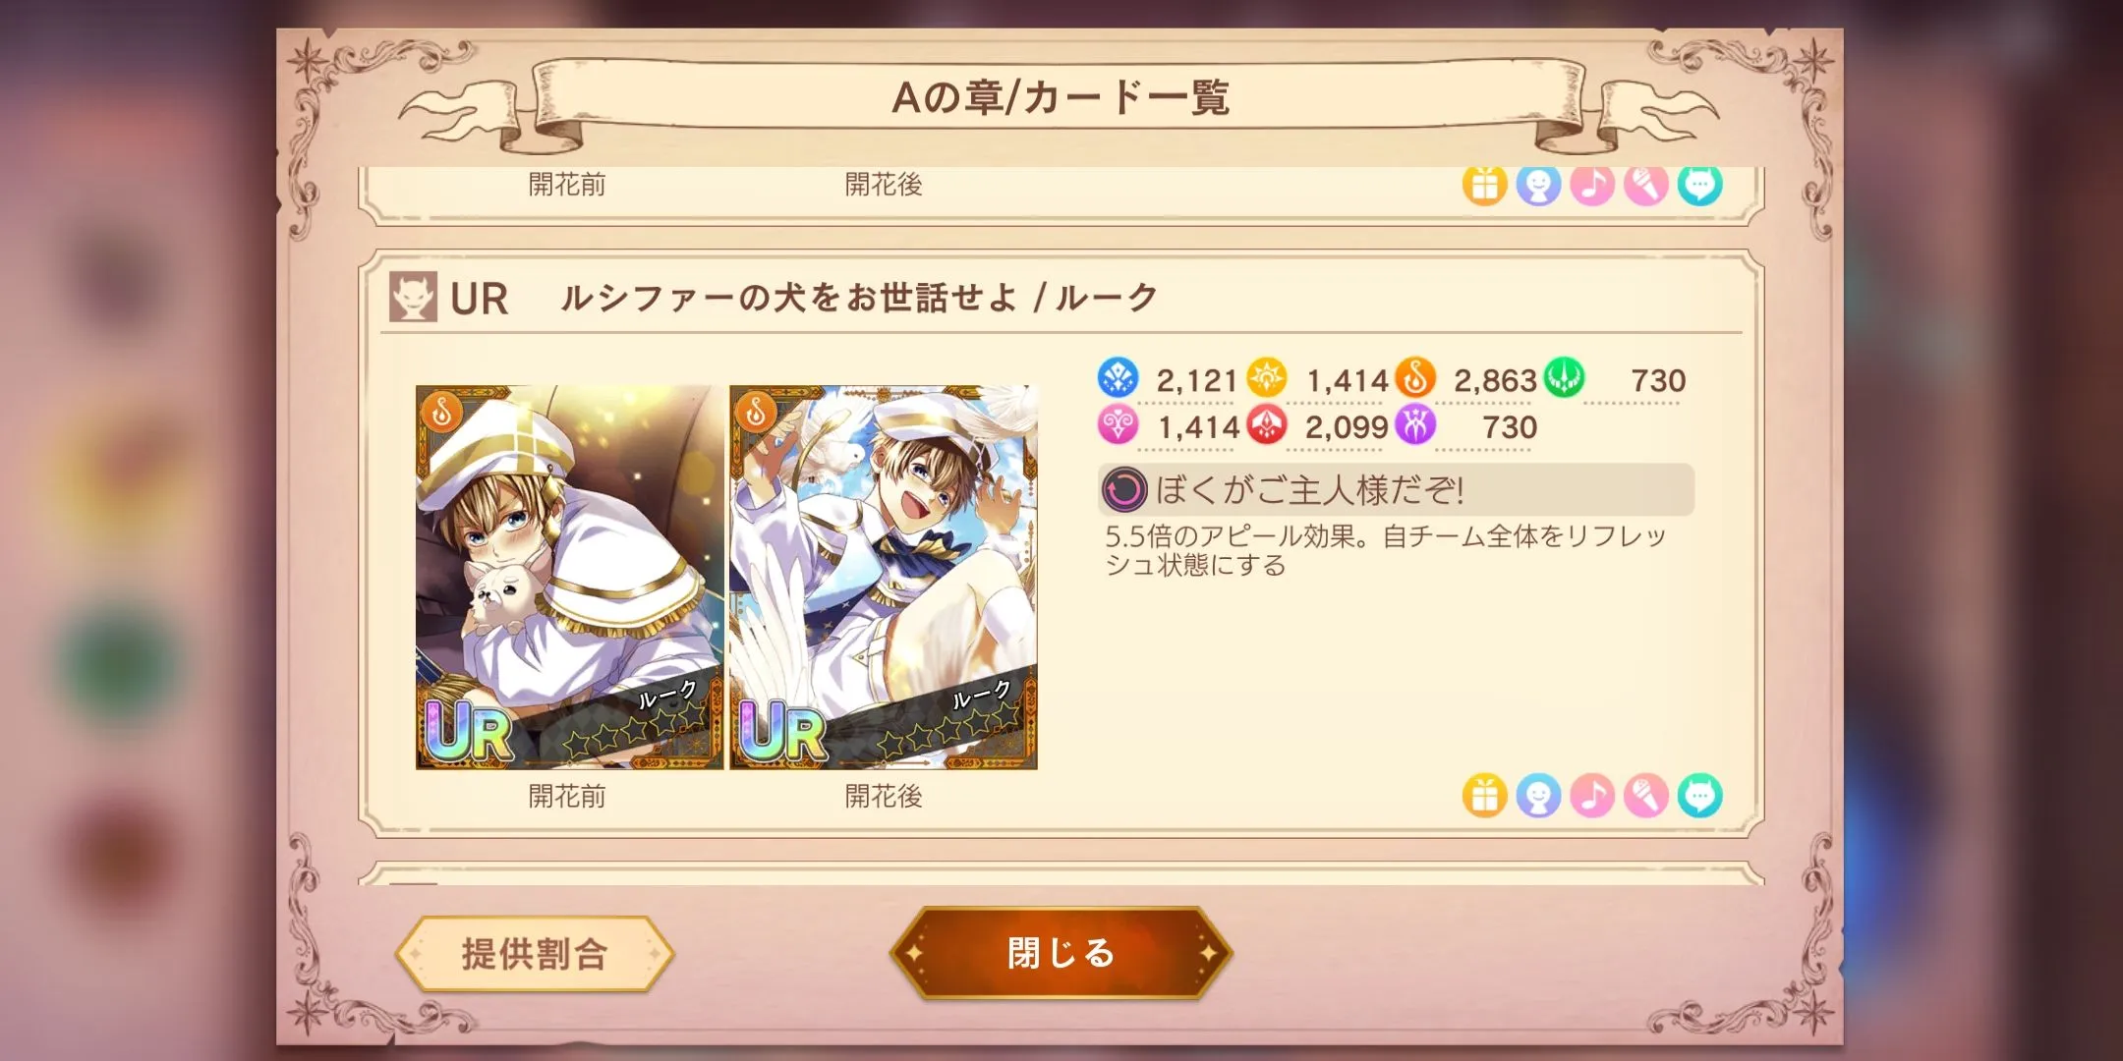This screenshot has width=2123, height=1061.
Task: Tap the pink microphone icon in the Luke card row
Action: pyautogui.click(x=1646, y=796)
